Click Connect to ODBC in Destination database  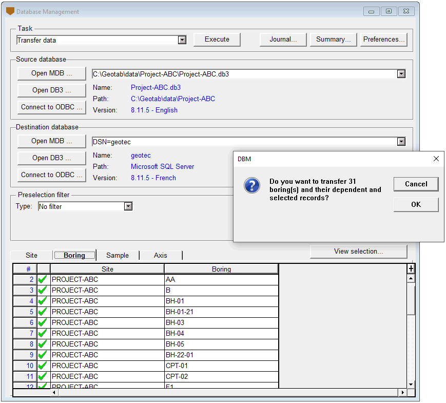tap(51, 175)
